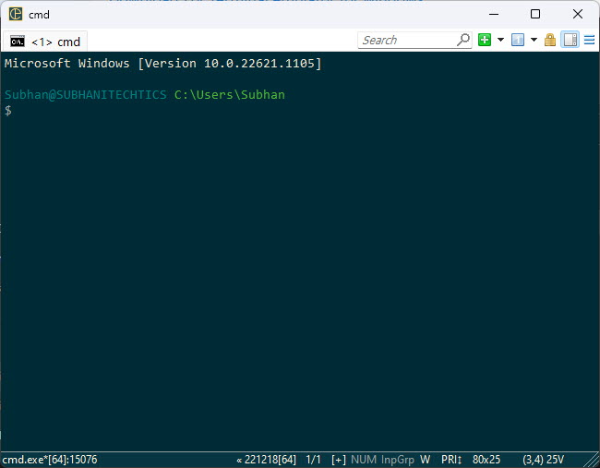Image resolution: width=600 pixels, height=468 pixels.
Task: Click the C:\Users\Subhan path text
Action: coord(230,94)
